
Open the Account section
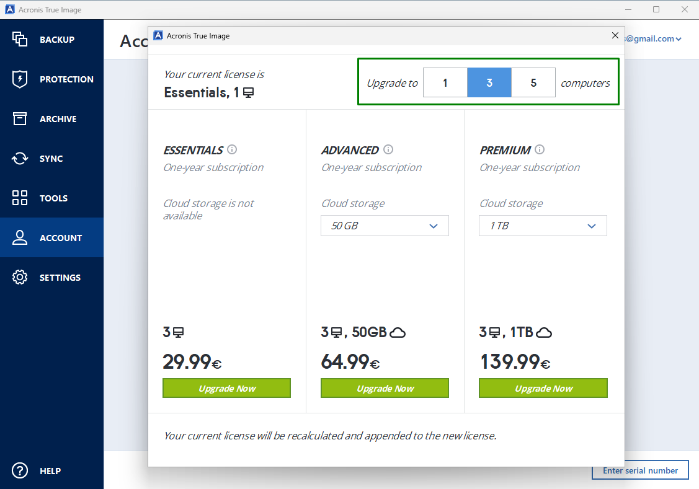pyautogui.click(x=20, y=237)
